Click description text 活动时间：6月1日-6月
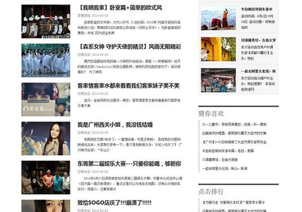The height and width of the screenshot is (212, 302). pyautogui.click(x=258, y=22)
